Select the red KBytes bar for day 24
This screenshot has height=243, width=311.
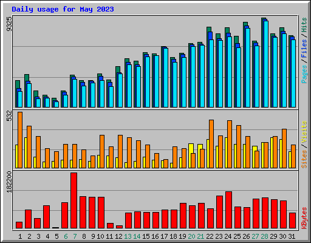tap(228, 210)
